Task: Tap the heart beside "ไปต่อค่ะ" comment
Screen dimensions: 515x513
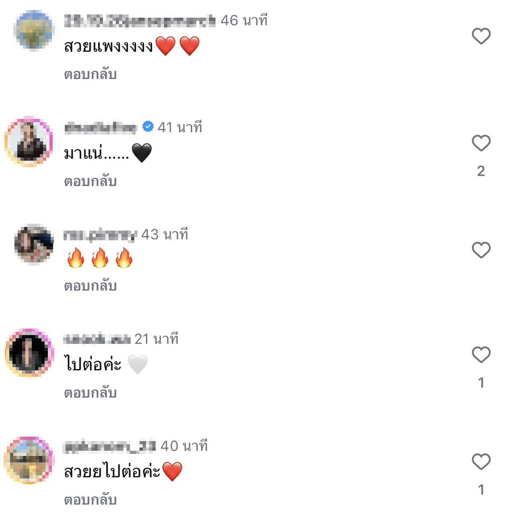Action: coord(481,355)
